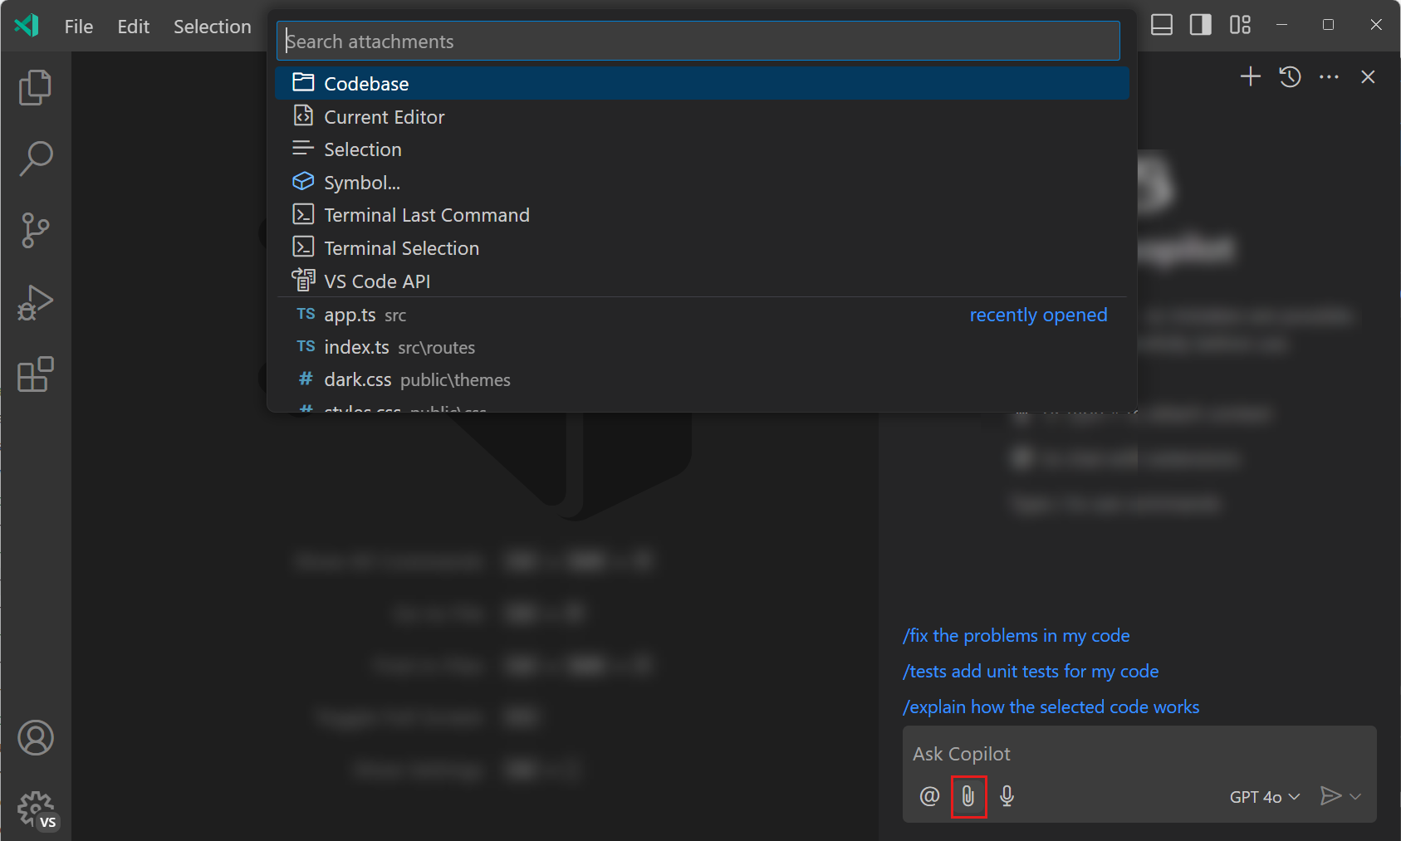This screenshot has height=841, width=1401.
Task: Select Codebase attachment option
Action: 702,83
